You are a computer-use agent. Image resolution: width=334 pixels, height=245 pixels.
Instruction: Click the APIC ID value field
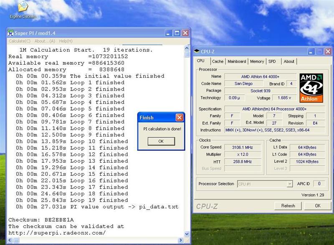(319, 184)
